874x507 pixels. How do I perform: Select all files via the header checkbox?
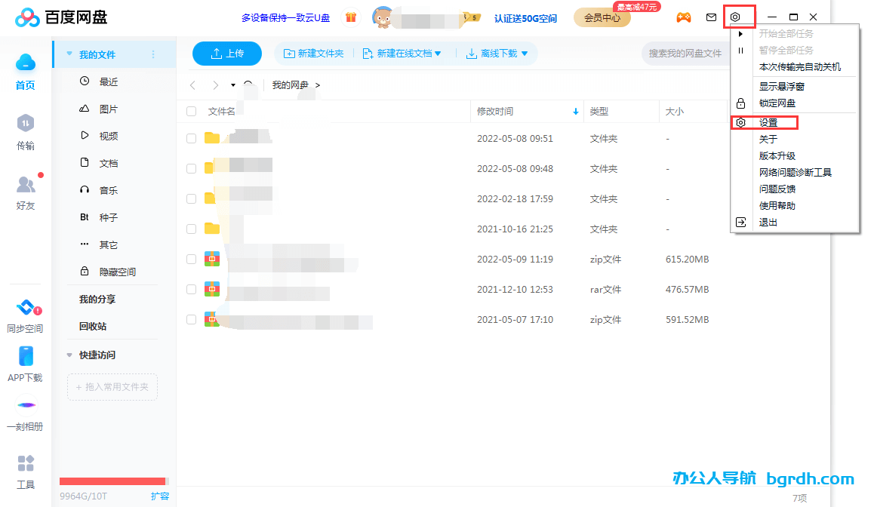tap(191, 111)
